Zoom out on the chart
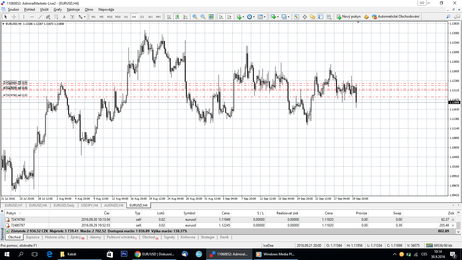This screenshot has width=462, height=260. 203,17
